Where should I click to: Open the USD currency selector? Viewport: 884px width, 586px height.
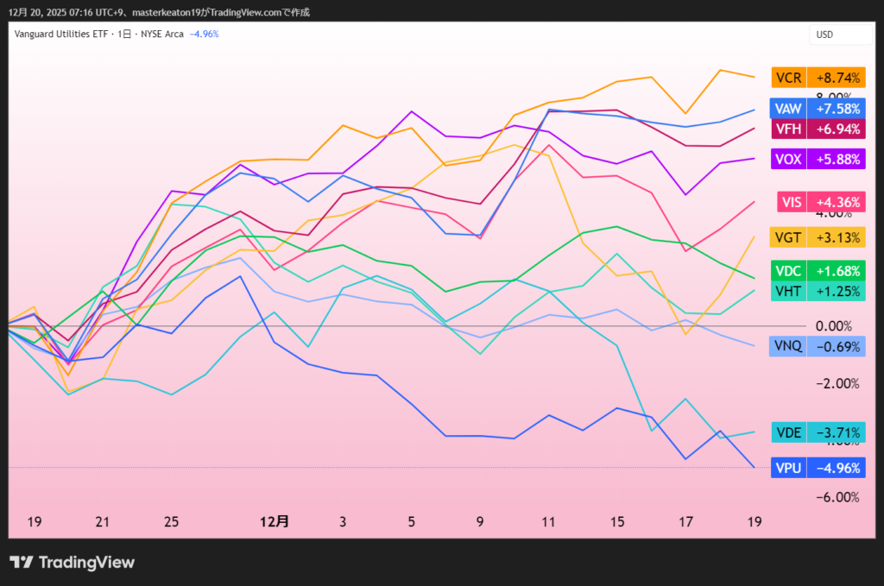[x=824, y=35]
